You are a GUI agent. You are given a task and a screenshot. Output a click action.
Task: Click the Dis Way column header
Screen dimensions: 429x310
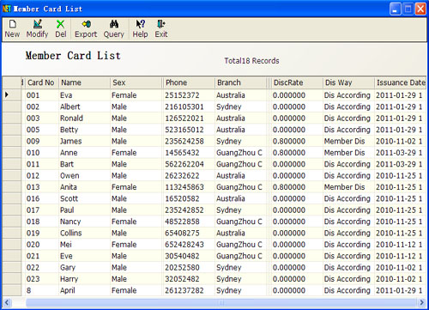(x=348, y=82)
